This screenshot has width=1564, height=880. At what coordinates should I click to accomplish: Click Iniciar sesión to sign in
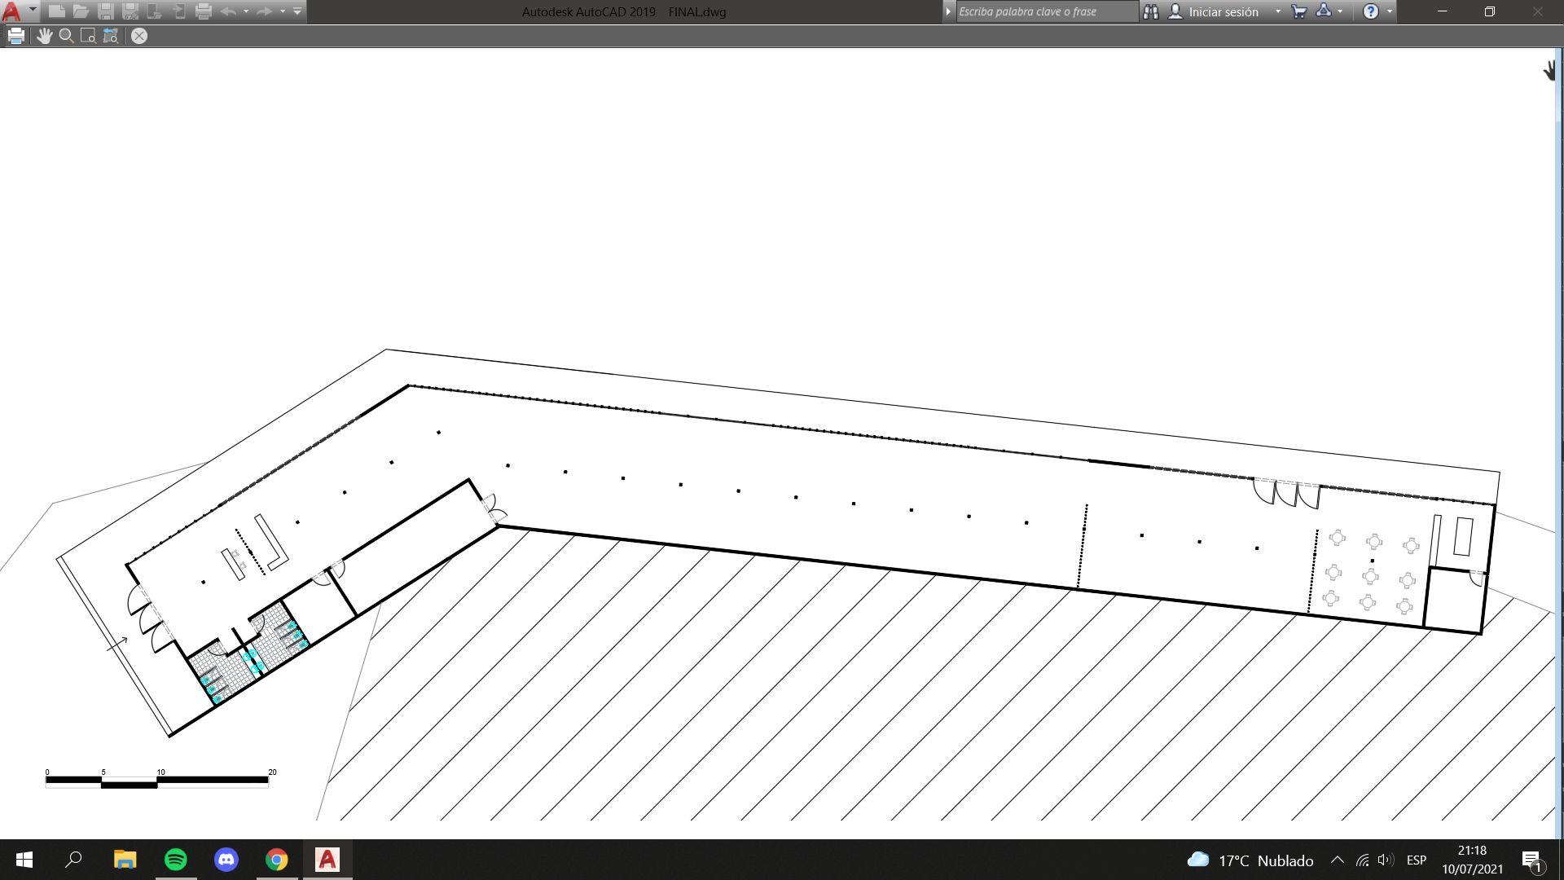[x=1223, y=11]
